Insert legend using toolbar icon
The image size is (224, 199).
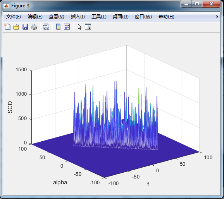[x=67, y=27]
